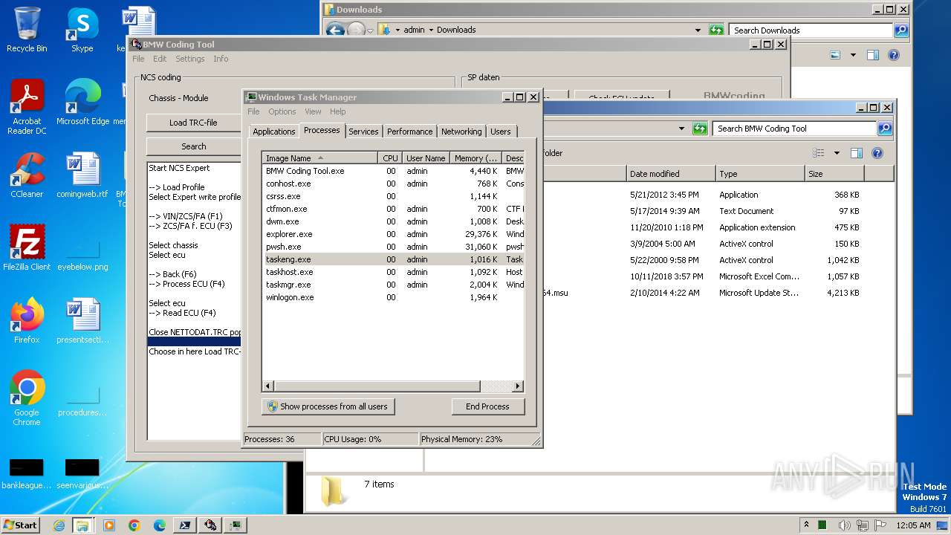
Task: Expand BMW Coding Tool explorer address dropdown
Action: pos(681,129)
